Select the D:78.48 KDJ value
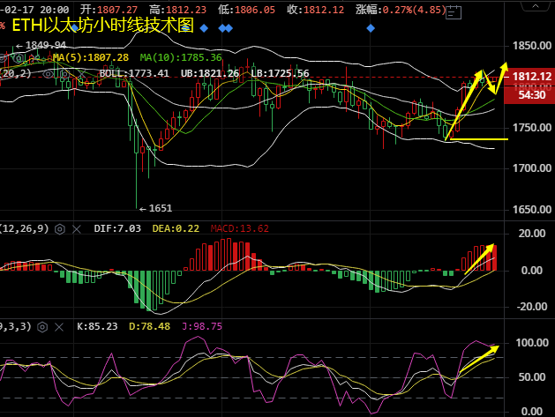555x417 pixels. click(x=149, y=326)
